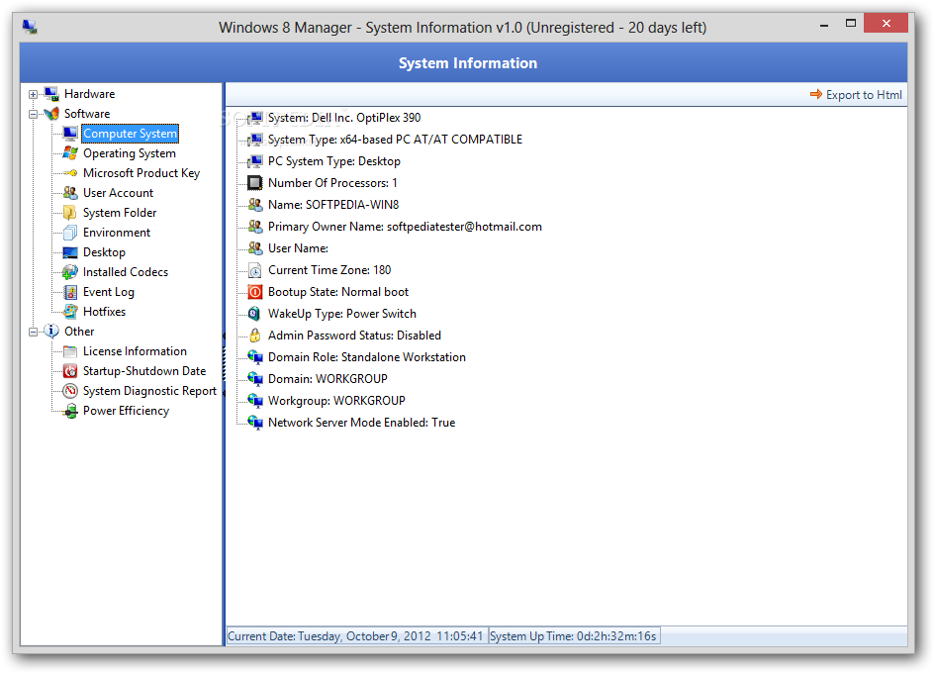Click the Environment pages icon
Screen dimensions: 935x674
pyautogui.click(x=70, y=232)
